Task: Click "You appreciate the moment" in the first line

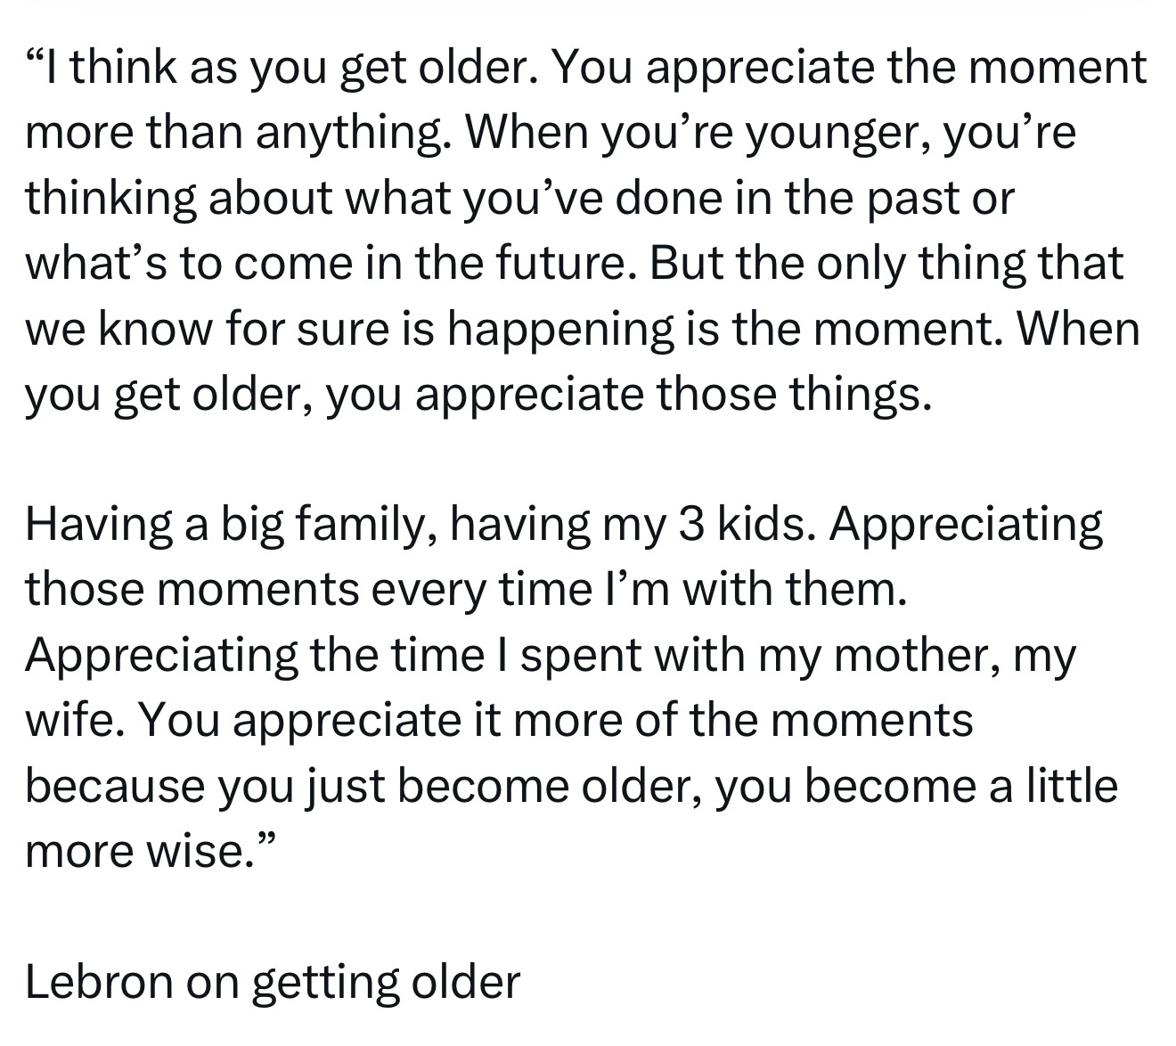Action: pos(851,69)
